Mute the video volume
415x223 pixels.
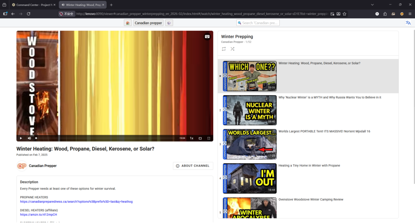[29, 138]
